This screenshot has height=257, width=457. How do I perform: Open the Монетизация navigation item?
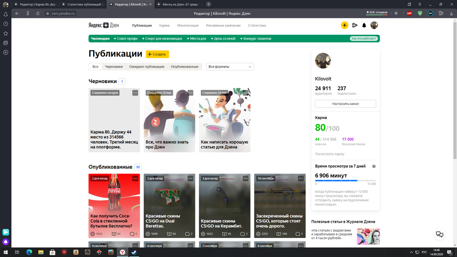[x=188, y=26]
